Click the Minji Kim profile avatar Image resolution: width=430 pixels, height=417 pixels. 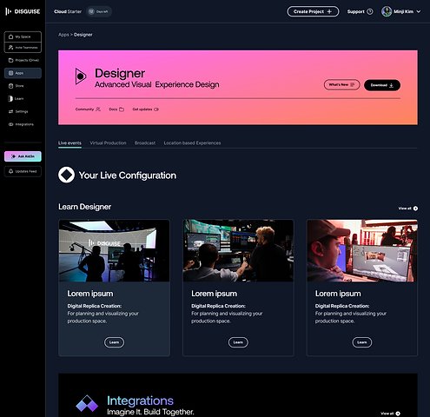click(x=387, y=11)
